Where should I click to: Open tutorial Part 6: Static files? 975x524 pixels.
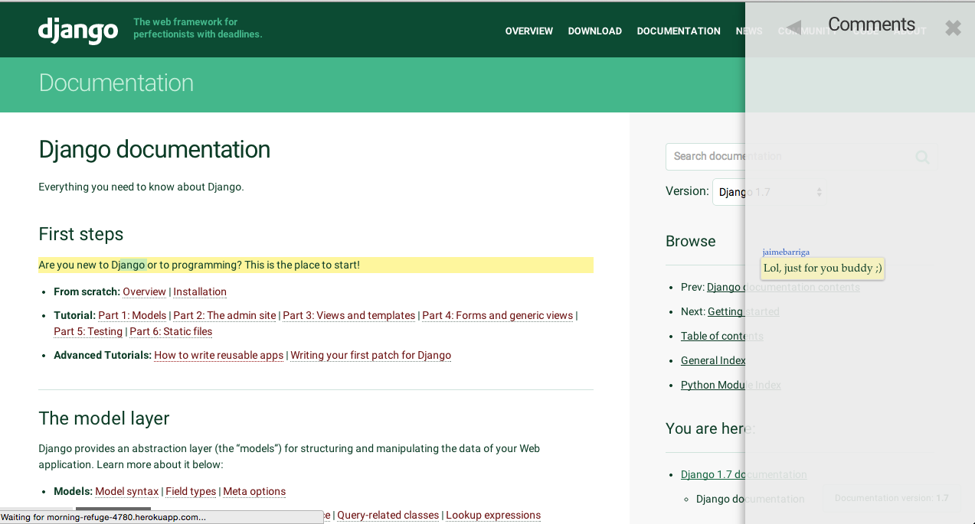(171, 331)
